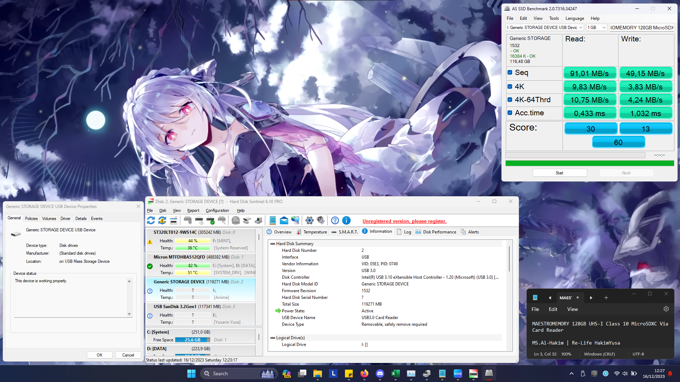
Task: Click the Unregistered version register link
Action: [404, 221]
